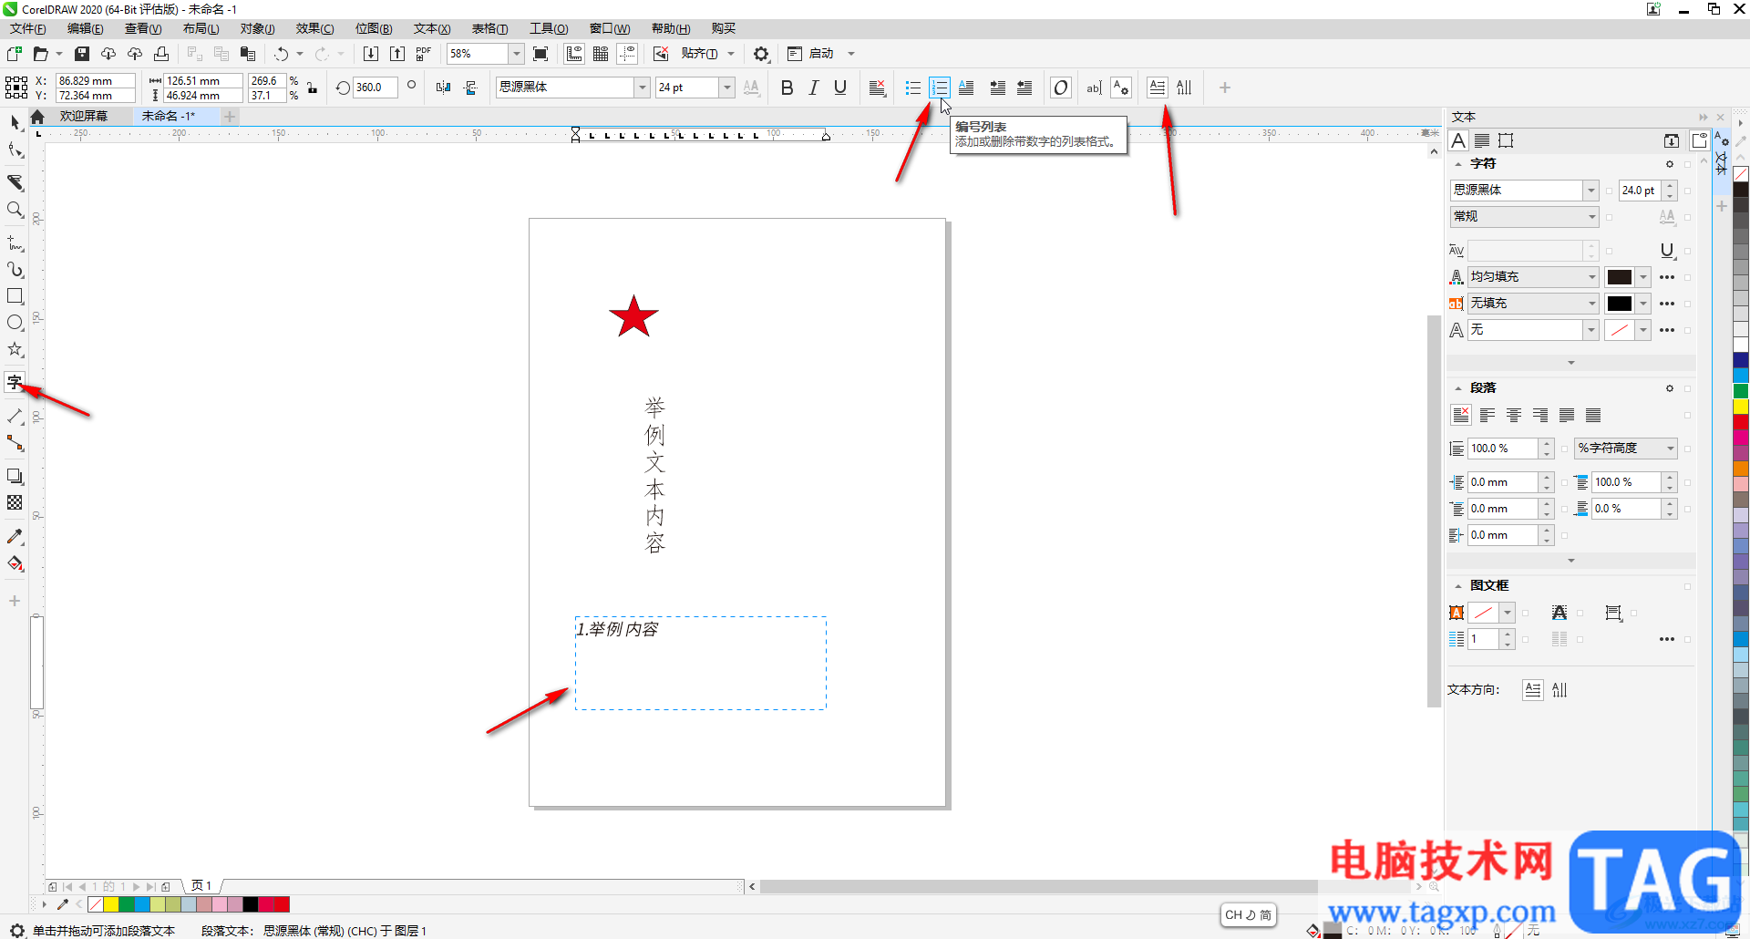This screenshot has width=1750, height=939.
Task: Click the 购买 menu link
Action: coord(724,29)
